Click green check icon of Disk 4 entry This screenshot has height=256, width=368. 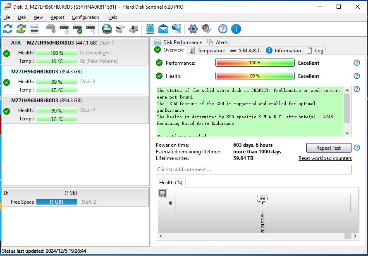click(7, 111)
